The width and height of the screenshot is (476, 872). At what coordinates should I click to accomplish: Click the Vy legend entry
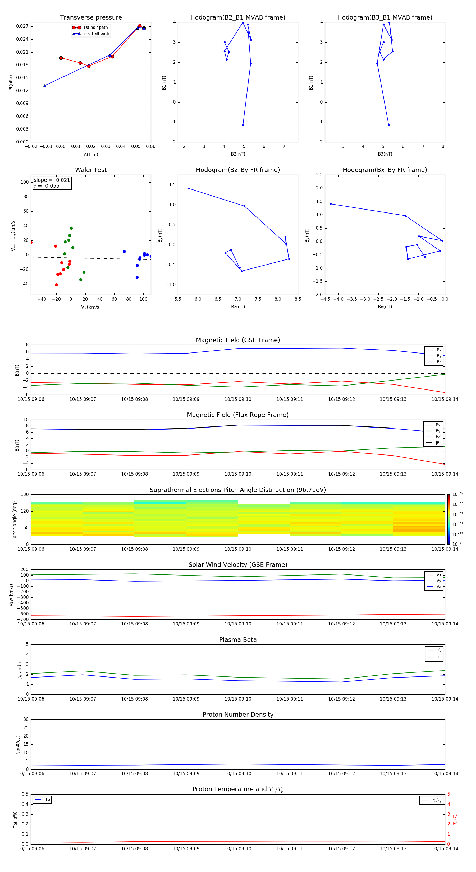point(434,581)
